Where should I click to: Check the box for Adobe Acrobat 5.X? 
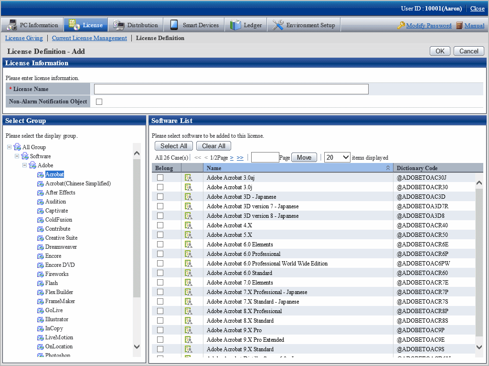[160, 234]
